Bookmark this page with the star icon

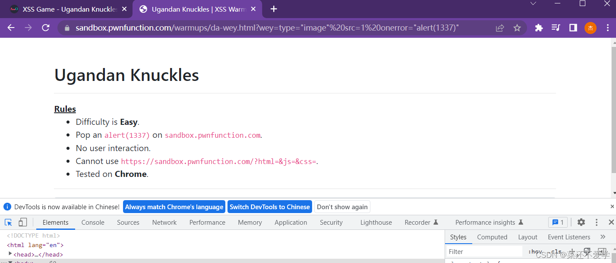(x=517, y=28)
